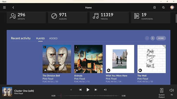Image resolution: width=177 pixels, height=99 pixels.
Task: Open the search icon
Action: [x=163, y=7]
